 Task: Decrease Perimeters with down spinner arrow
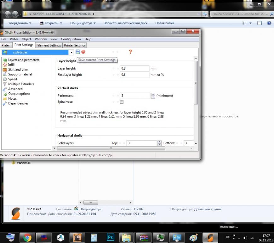tap(153, 97)
